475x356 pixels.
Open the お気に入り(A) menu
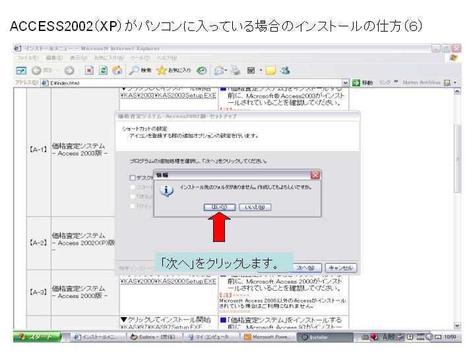click(x=109, y=57)
